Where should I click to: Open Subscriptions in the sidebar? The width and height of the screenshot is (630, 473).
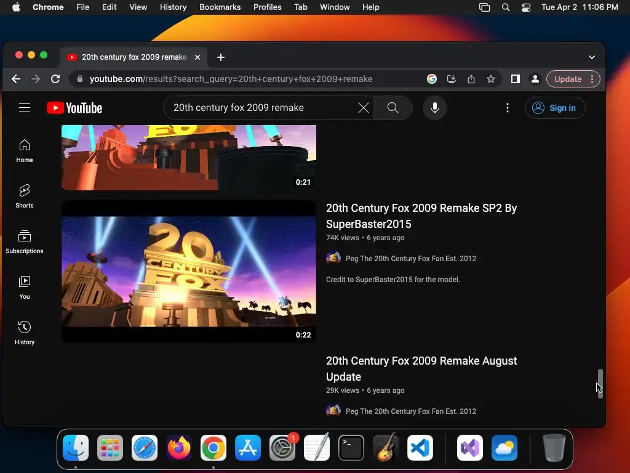25,241
